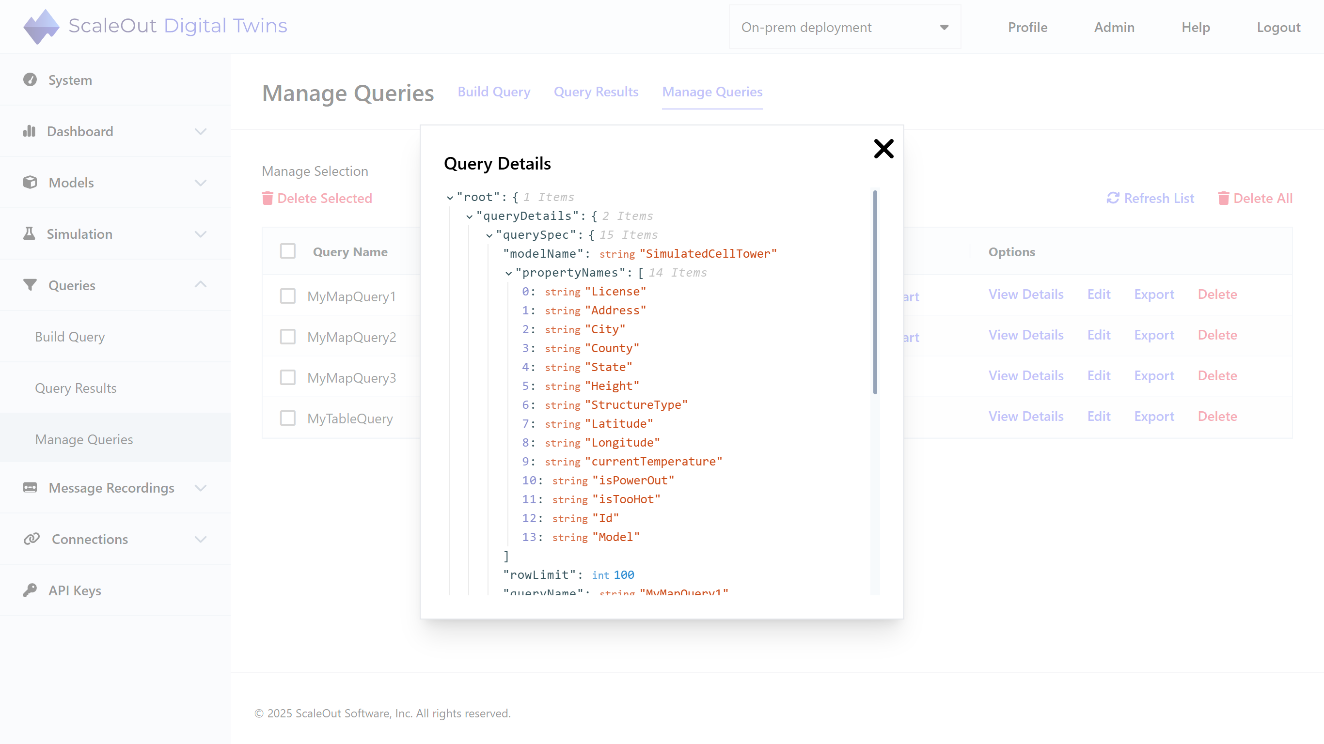This screenshot has width=1324, height=744.
Task: Click Delete for MyMapQuery2 row
Action: [1217, 335]
